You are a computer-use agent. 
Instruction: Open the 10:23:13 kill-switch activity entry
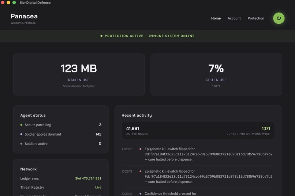pyautogui.click(x=198, y=177)
